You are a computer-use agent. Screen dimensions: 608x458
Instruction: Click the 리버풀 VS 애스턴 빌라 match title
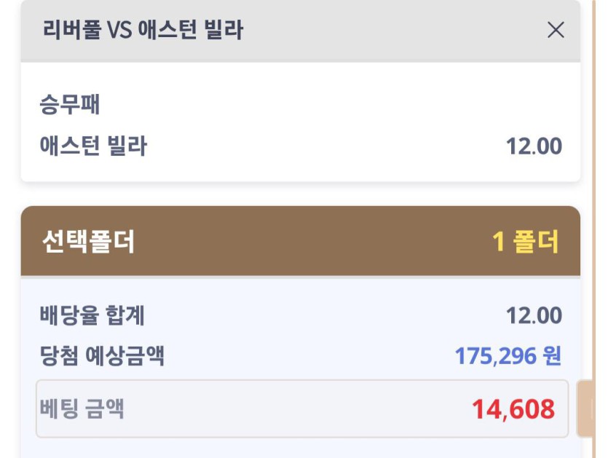pos(143,30)
